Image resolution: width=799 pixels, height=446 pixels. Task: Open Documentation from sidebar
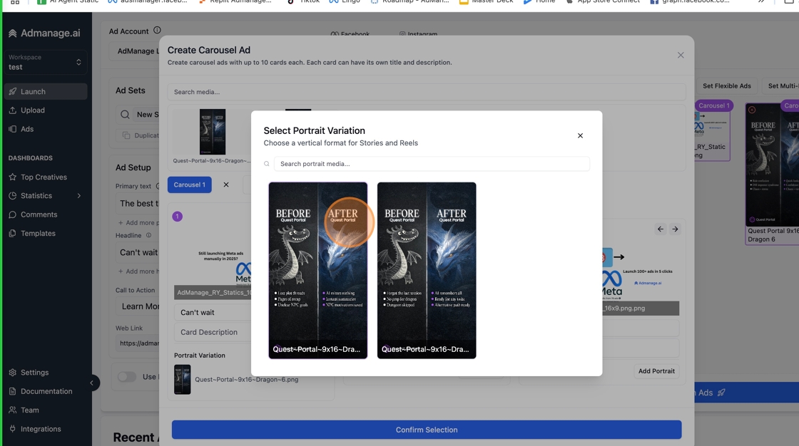[46, 391]
